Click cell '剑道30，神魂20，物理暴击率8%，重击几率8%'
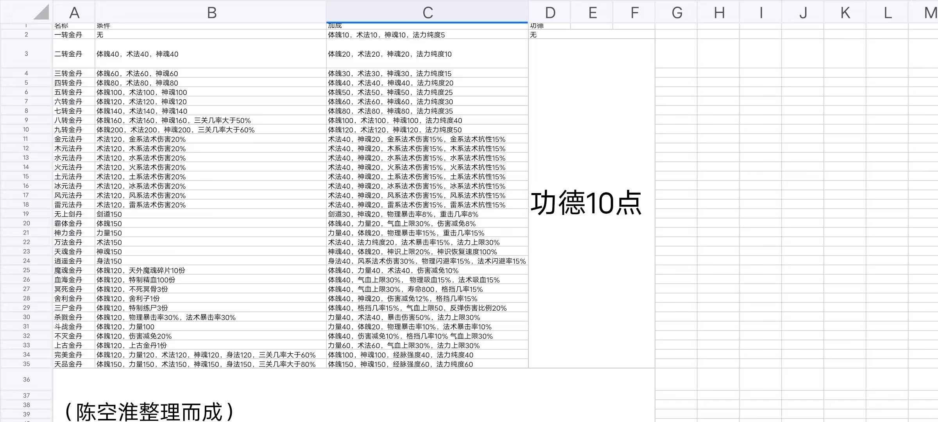 [427, 214]
